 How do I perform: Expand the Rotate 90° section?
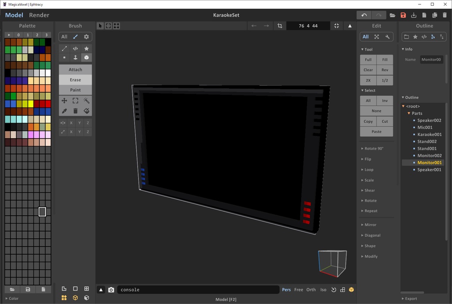[x=372, y=149]
